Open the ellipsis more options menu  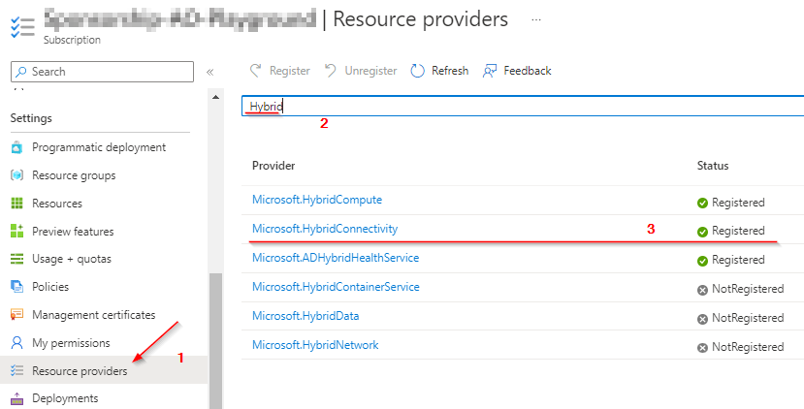click(536, 20)
